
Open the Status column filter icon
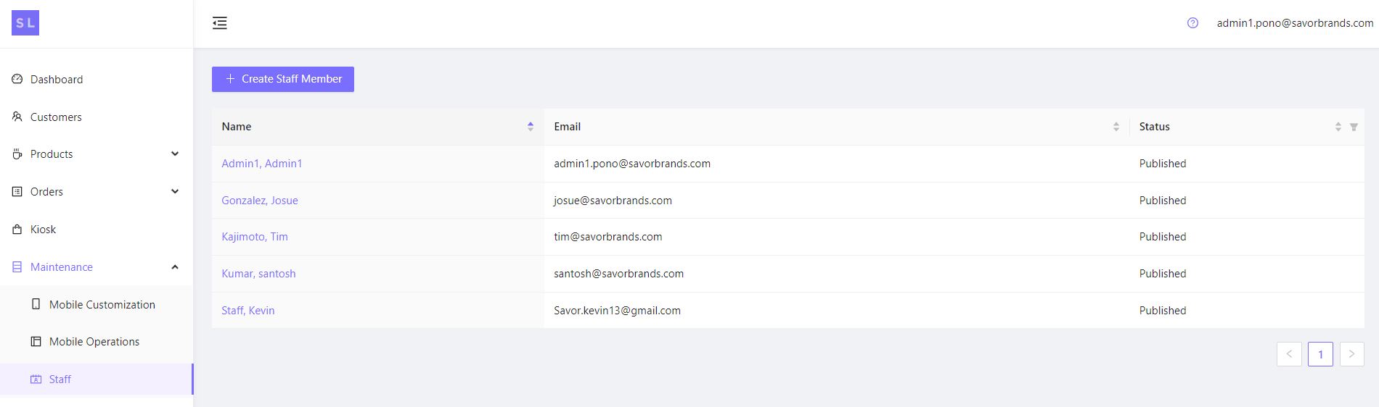coord(1354,127)
